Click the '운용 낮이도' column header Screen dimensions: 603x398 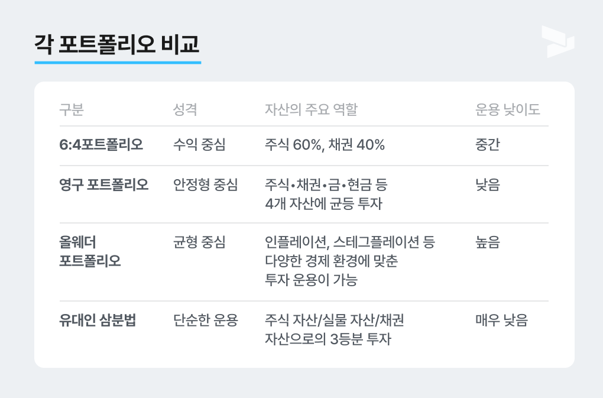[x=508, y=109]
